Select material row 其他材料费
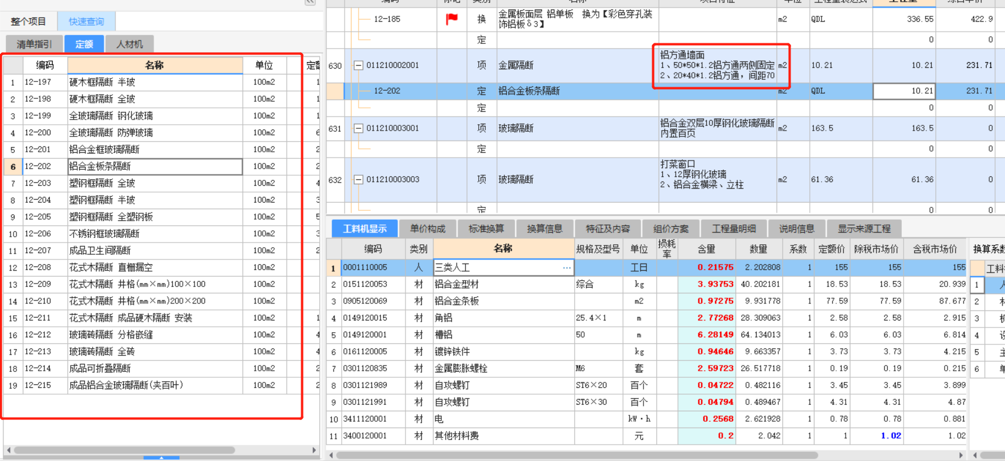 646,436
